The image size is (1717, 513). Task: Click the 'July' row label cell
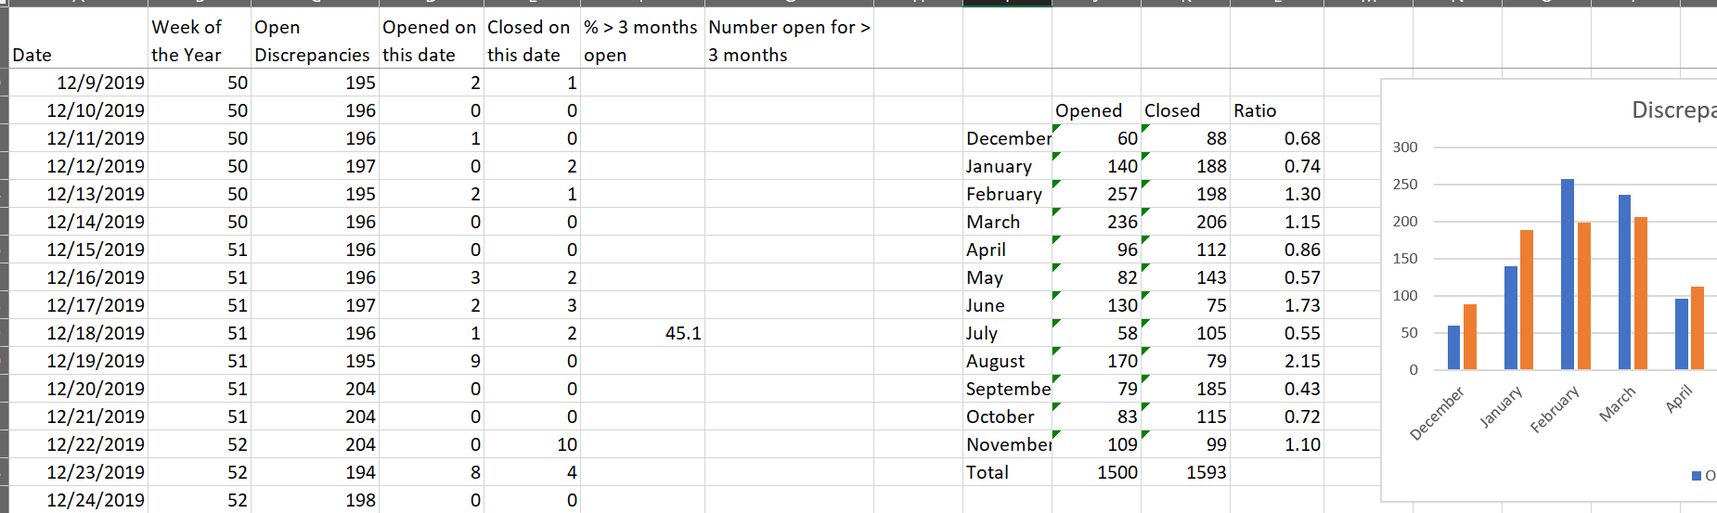pyautogui.click(x=1007, y=333)
